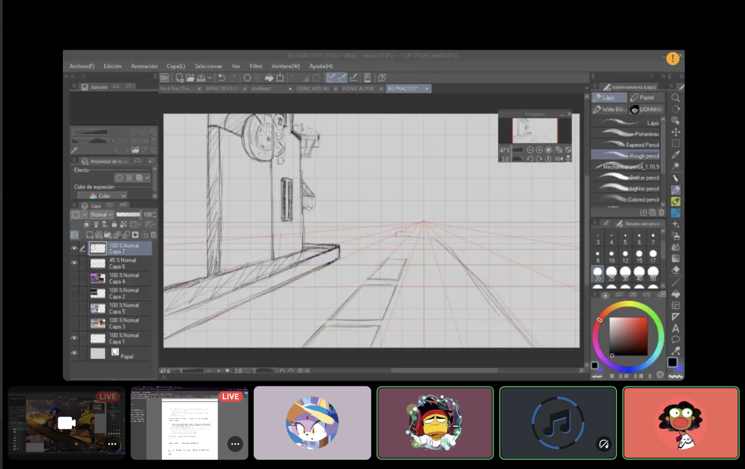The image size is (745, 469).
Task: Delete sub tool using trash icon
Action: (662, 213)
